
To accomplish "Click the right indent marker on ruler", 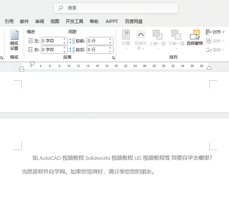I will tap(209, 68).
